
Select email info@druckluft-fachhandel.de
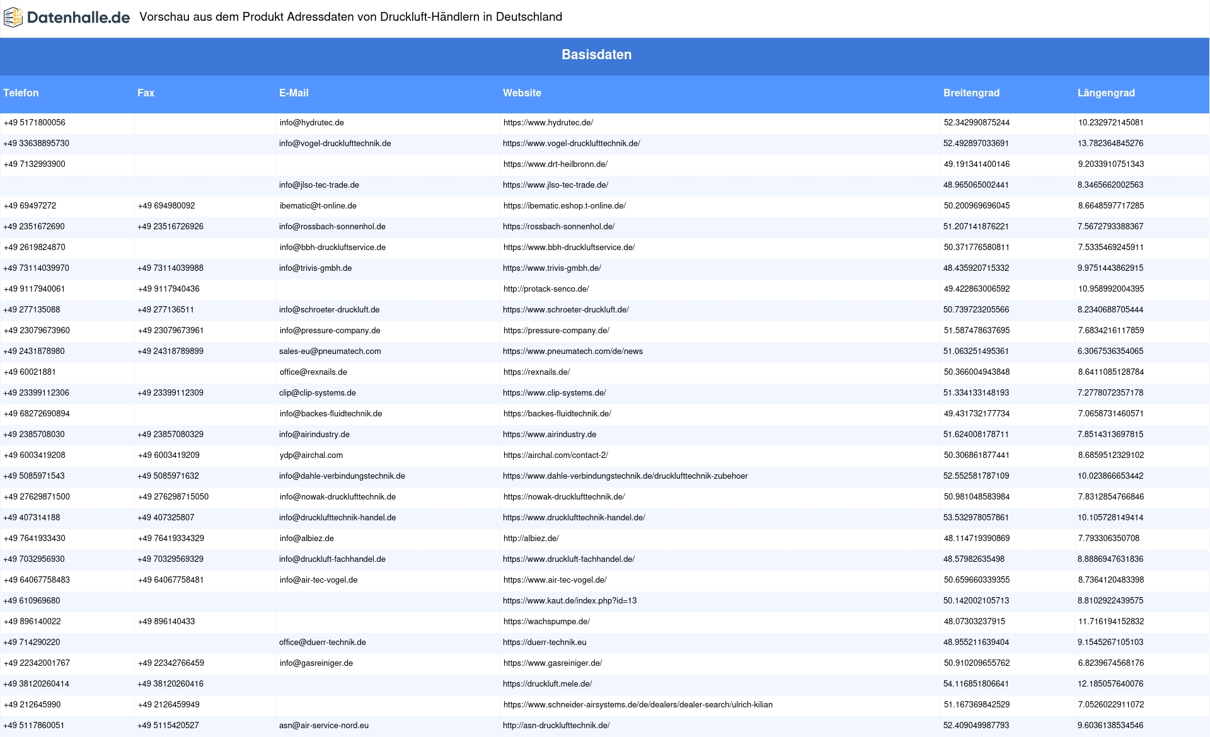(x=332, y=559)
